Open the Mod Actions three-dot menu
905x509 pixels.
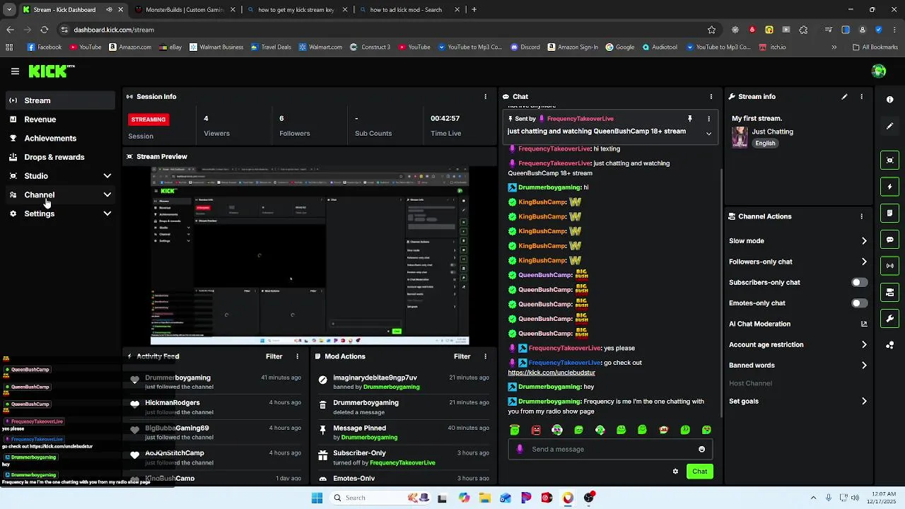point(485,356)
